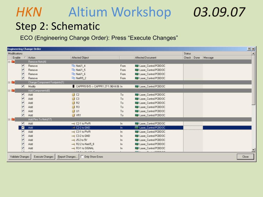Viewport: 263px width, 197px height.
Task: Toggle the J5-2 to 5V row checkbox
Action: 23,140
